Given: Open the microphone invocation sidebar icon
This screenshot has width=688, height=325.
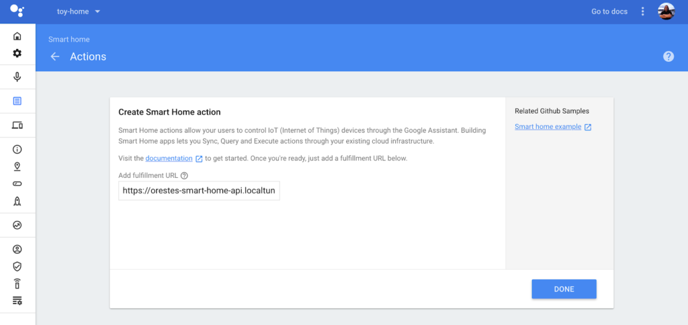Looking at the screenshot, I should [x=17, y=77].
